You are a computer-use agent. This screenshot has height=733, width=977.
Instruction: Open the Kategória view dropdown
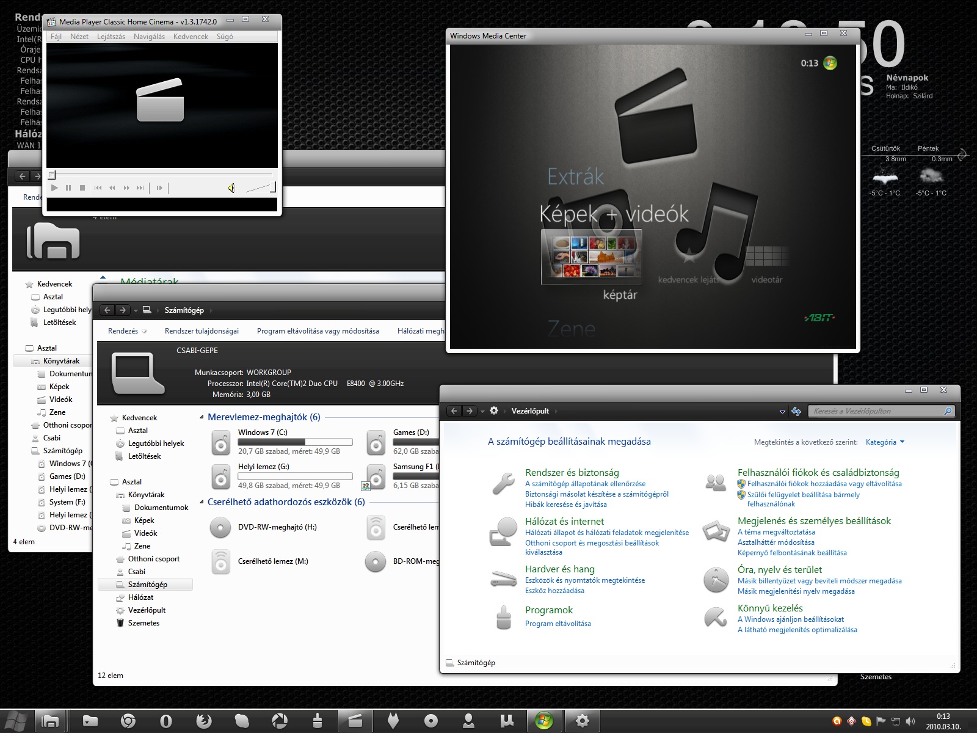pos(885,442)
